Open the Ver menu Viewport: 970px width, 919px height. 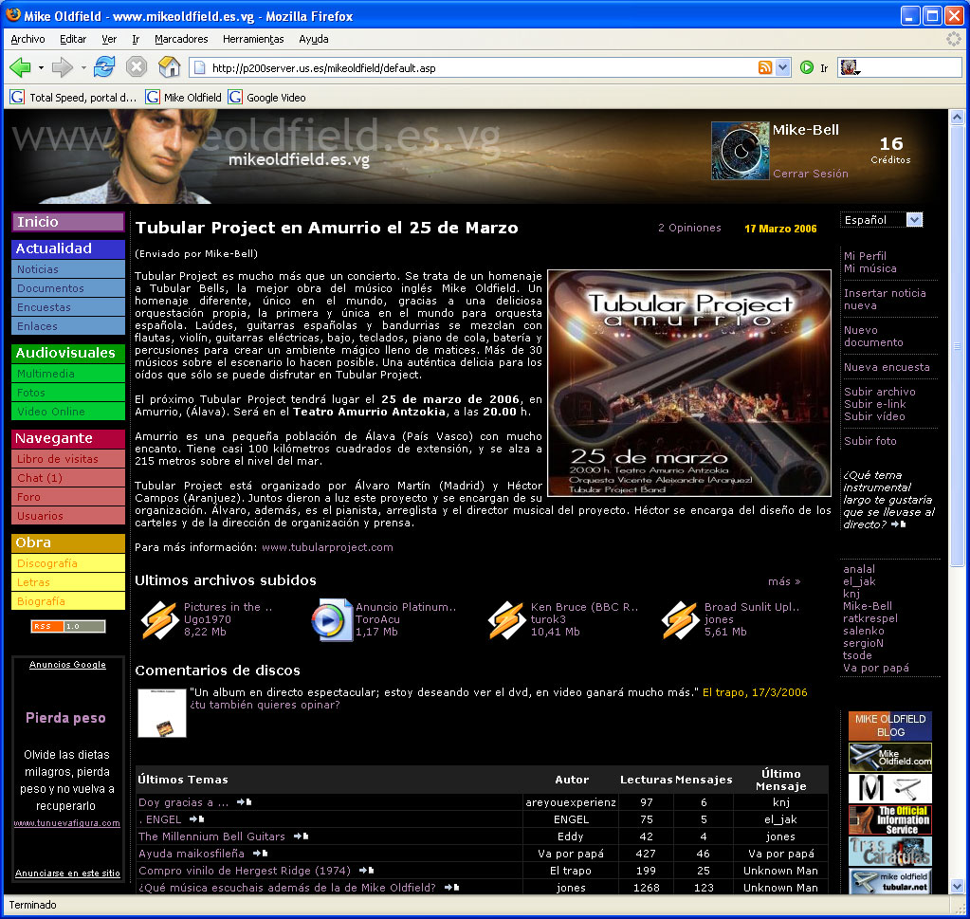pos(109,39)
